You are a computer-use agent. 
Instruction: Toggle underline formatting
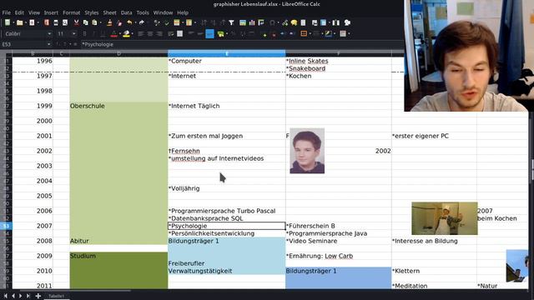click(103, 33)
